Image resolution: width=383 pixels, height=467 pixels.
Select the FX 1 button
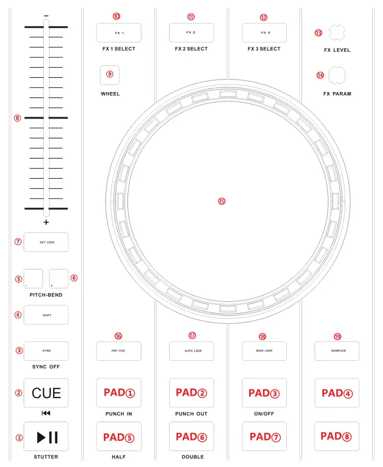[119, 33]
